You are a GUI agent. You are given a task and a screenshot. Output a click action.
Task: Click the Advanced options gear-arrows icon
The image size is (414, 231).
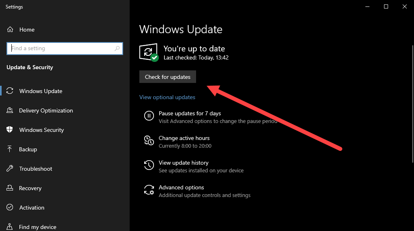pos(149,190)
